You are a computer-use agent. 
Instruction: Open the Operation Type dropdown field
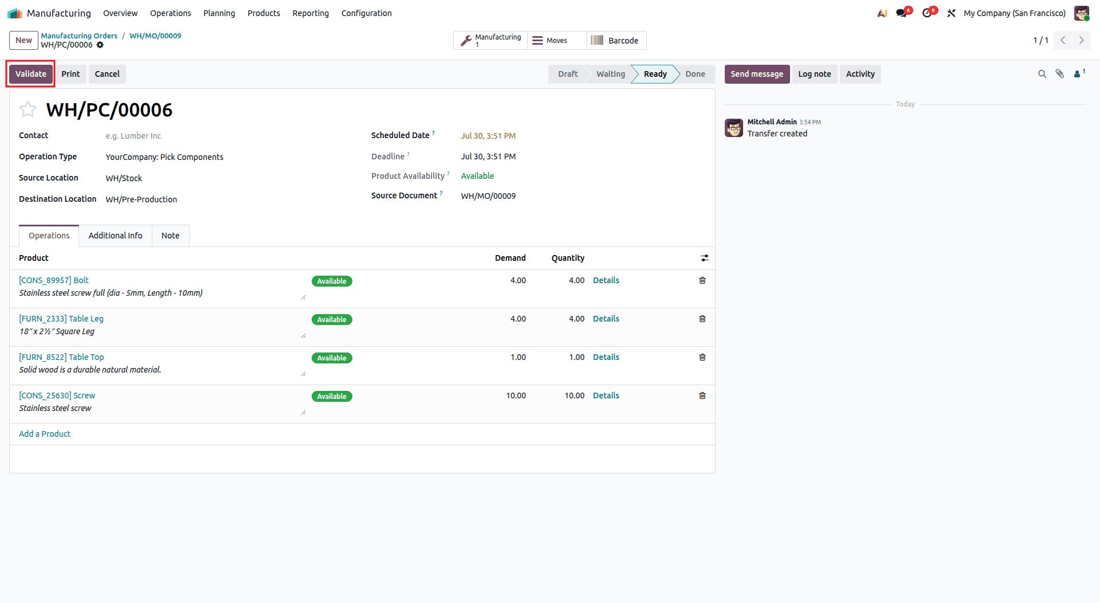[x=229, y=157]
